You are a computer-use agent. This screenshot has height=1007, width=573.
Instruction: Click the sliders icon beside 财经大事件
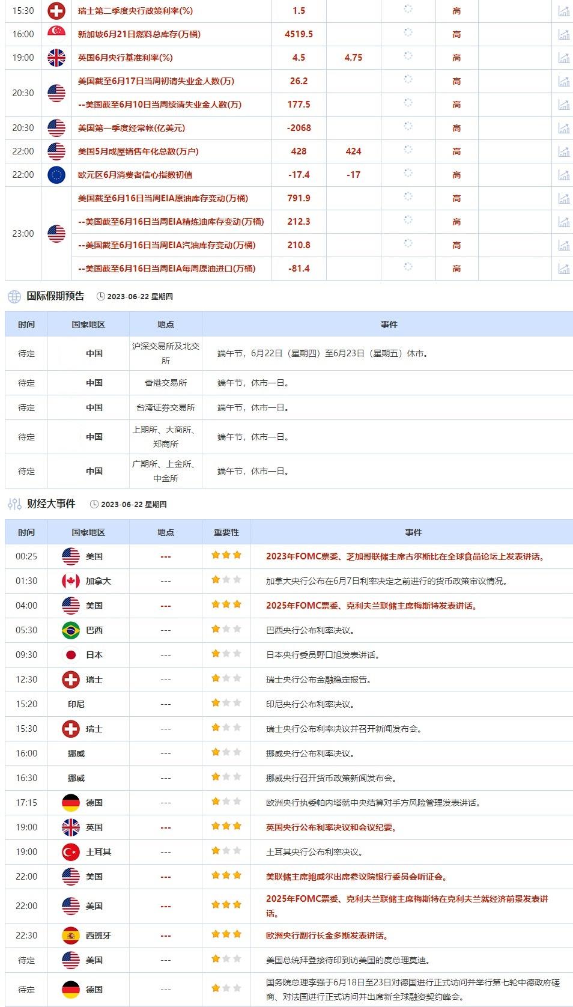(14, 504)
